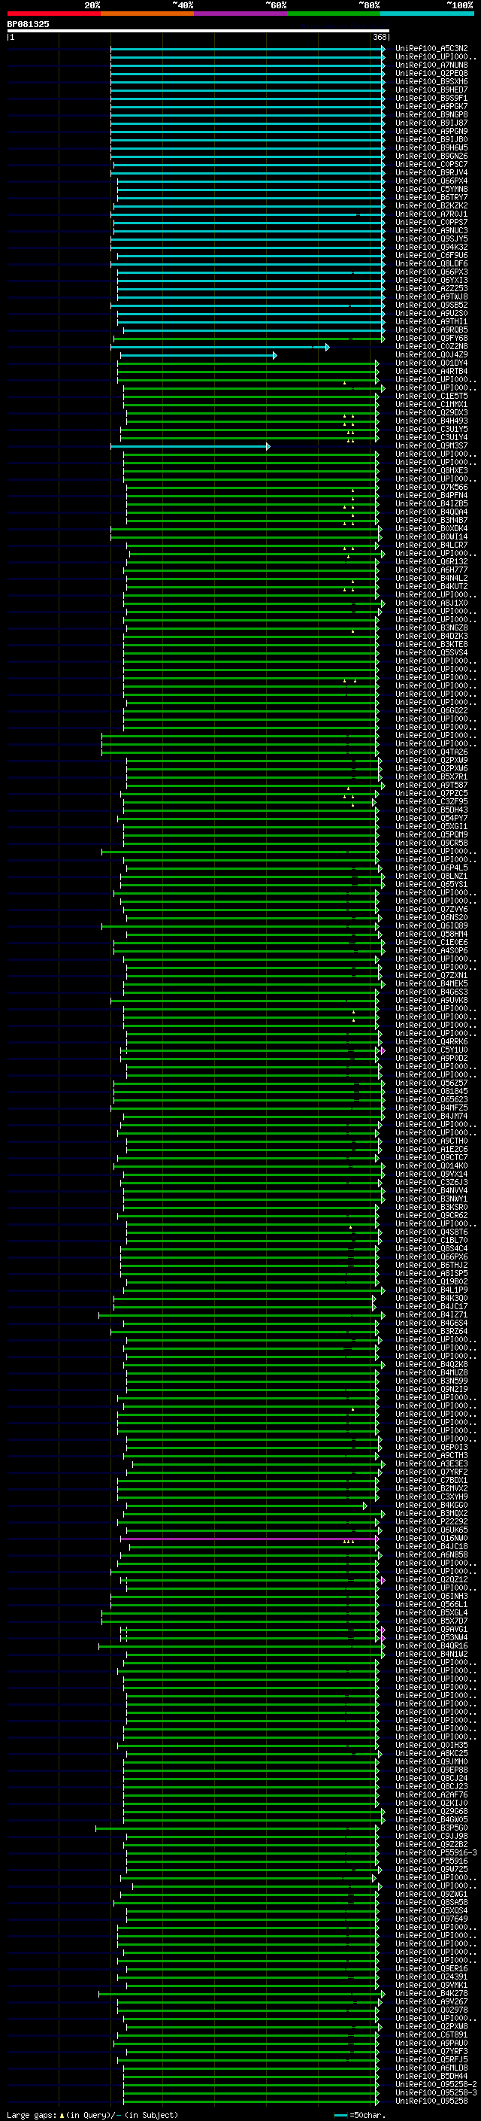Select the UniRef100_B4QR16 entry
This screenshot has height=2121, width=481.
pos(431,1645)
